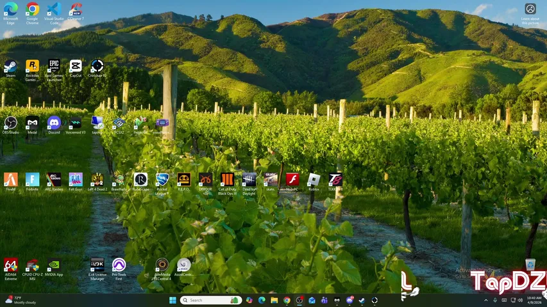Expand the hidden system tray icons chevron

(x=486, y=300)
